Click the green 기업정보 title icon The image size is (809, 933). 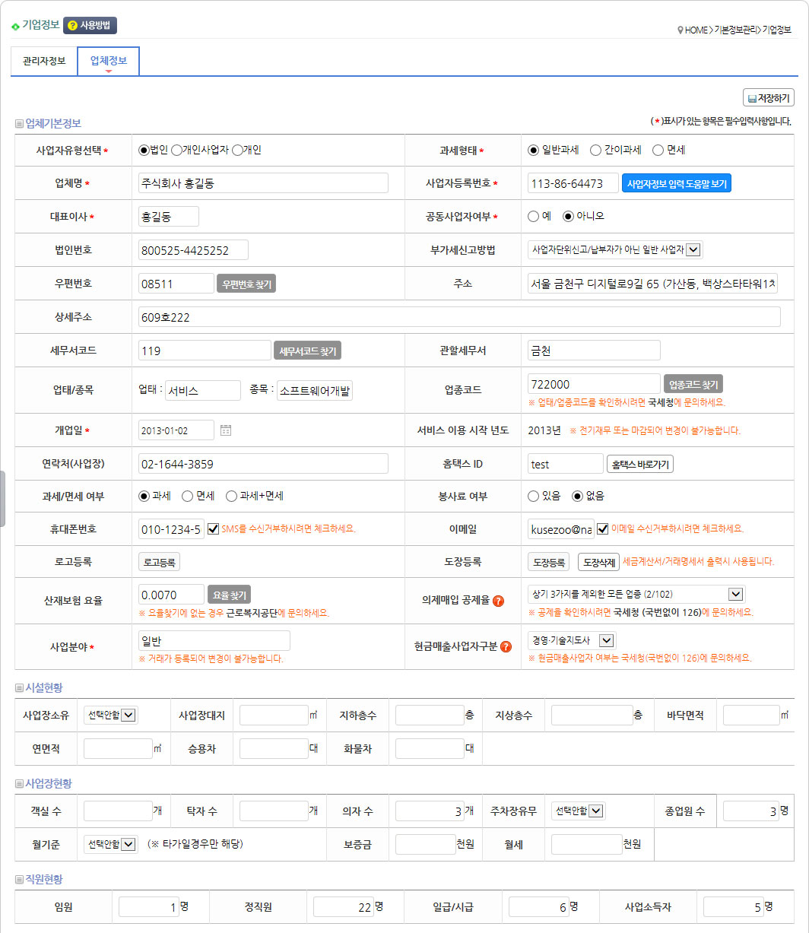click(x=15, y=26)
